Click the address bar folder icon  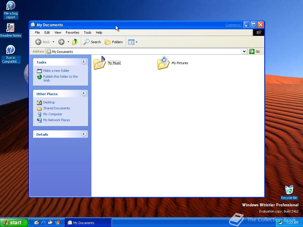click(x=49, y=51)
